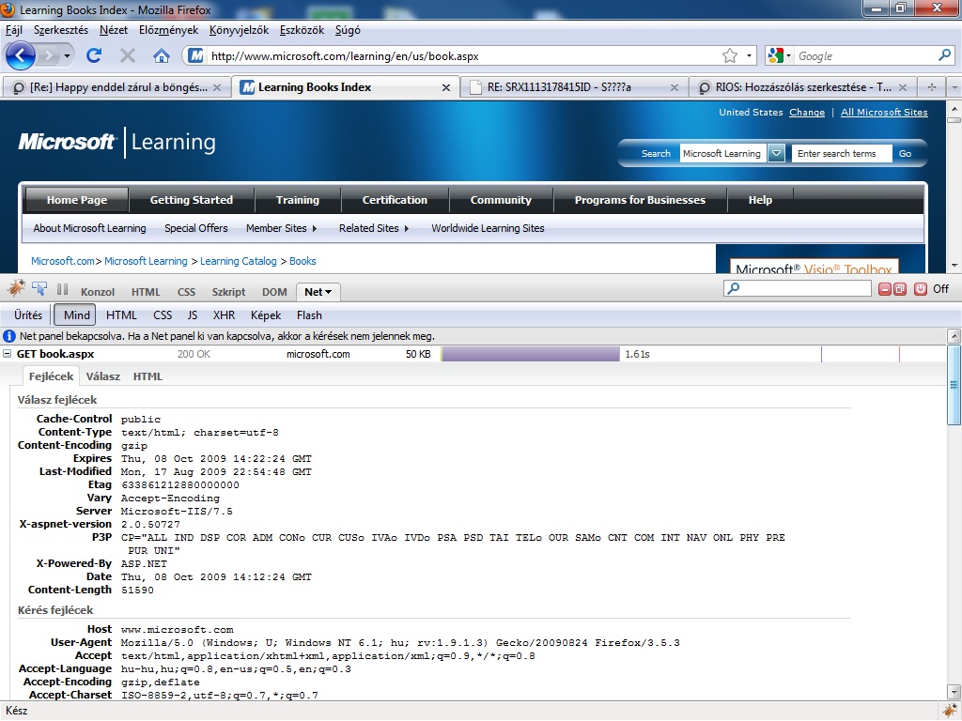The height and width of the screenshot is (721, 962).
Task: Minimize Firebug with the red minus icon
Action: pyautogui.click(x=885, y=289)
